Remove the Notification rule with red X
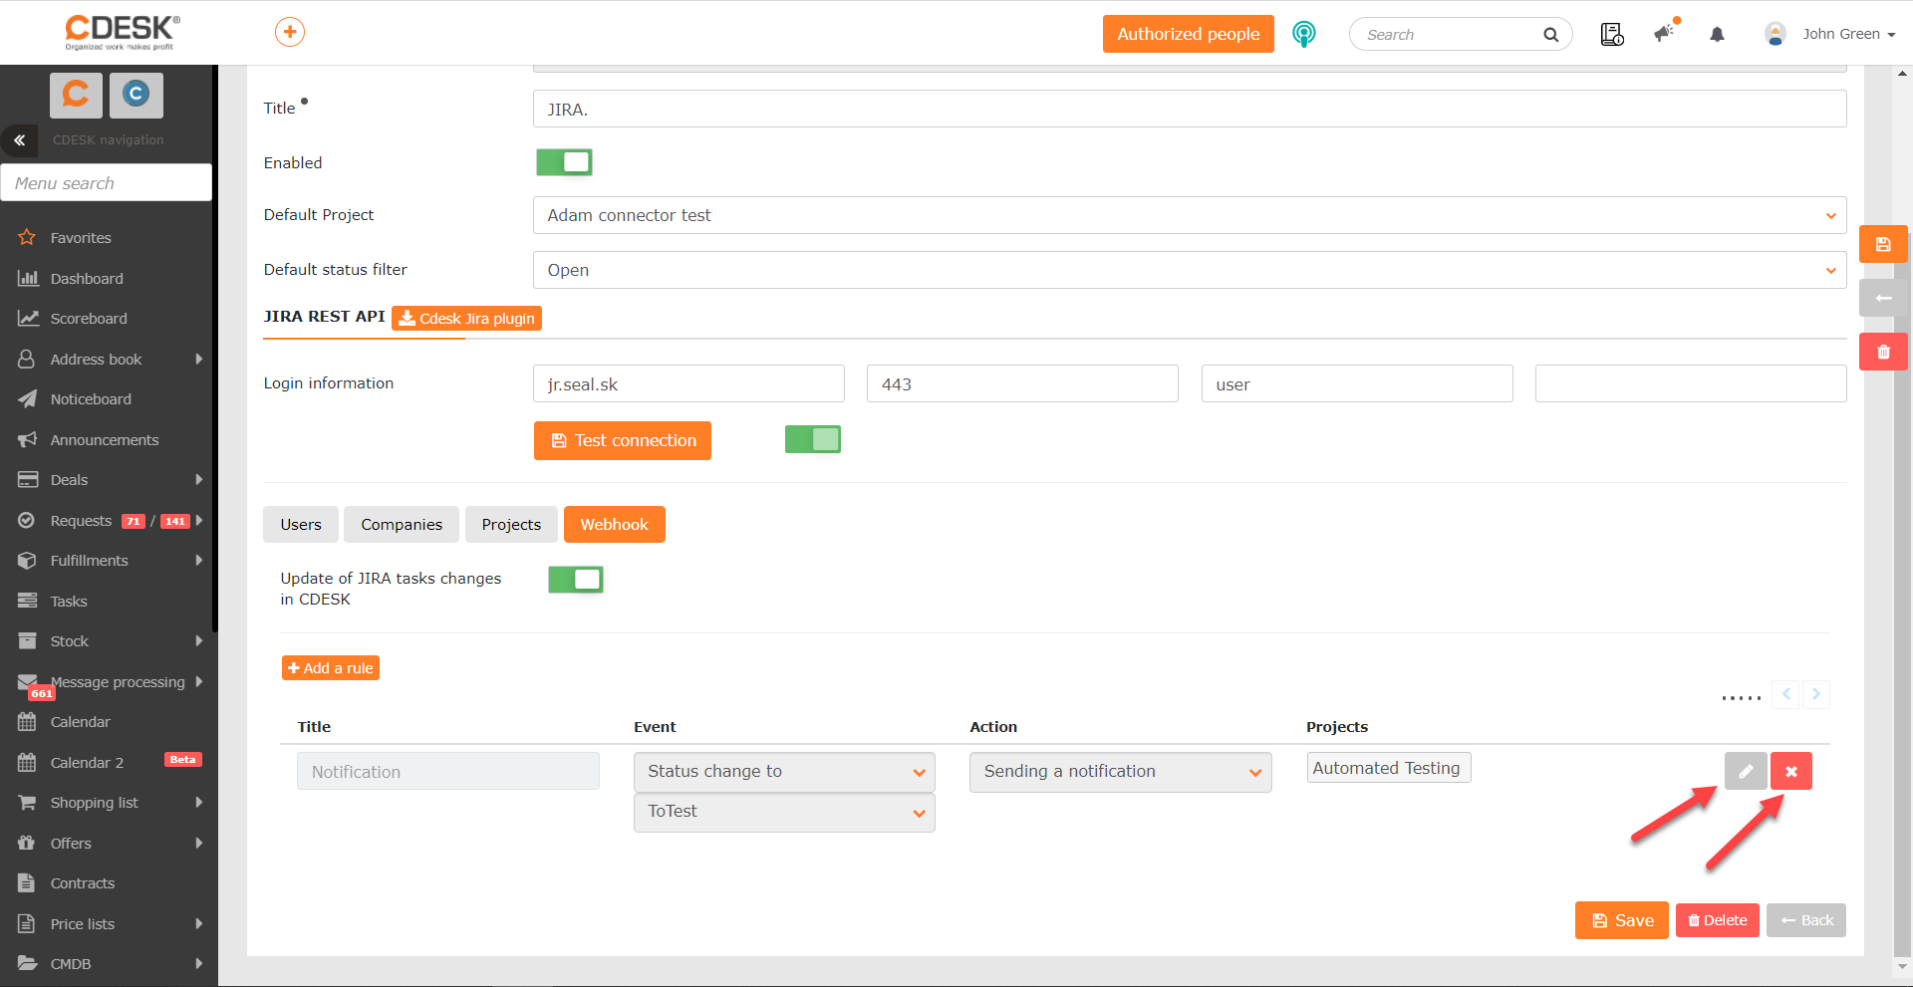This screenshot has height=987, width=1913. coord(1791,771)
